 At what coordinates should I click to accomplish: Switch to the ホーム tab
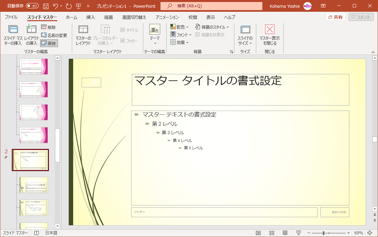[71, 17]
